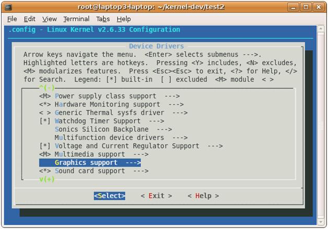Click the scroll-down v(+) indicator
This screenshot has height=229, width=328.
(x=47, y=179)
